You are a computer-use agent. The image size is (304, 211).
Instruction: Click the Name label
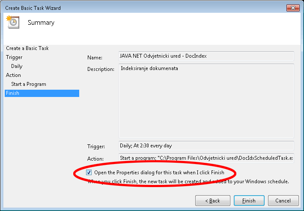95,57
